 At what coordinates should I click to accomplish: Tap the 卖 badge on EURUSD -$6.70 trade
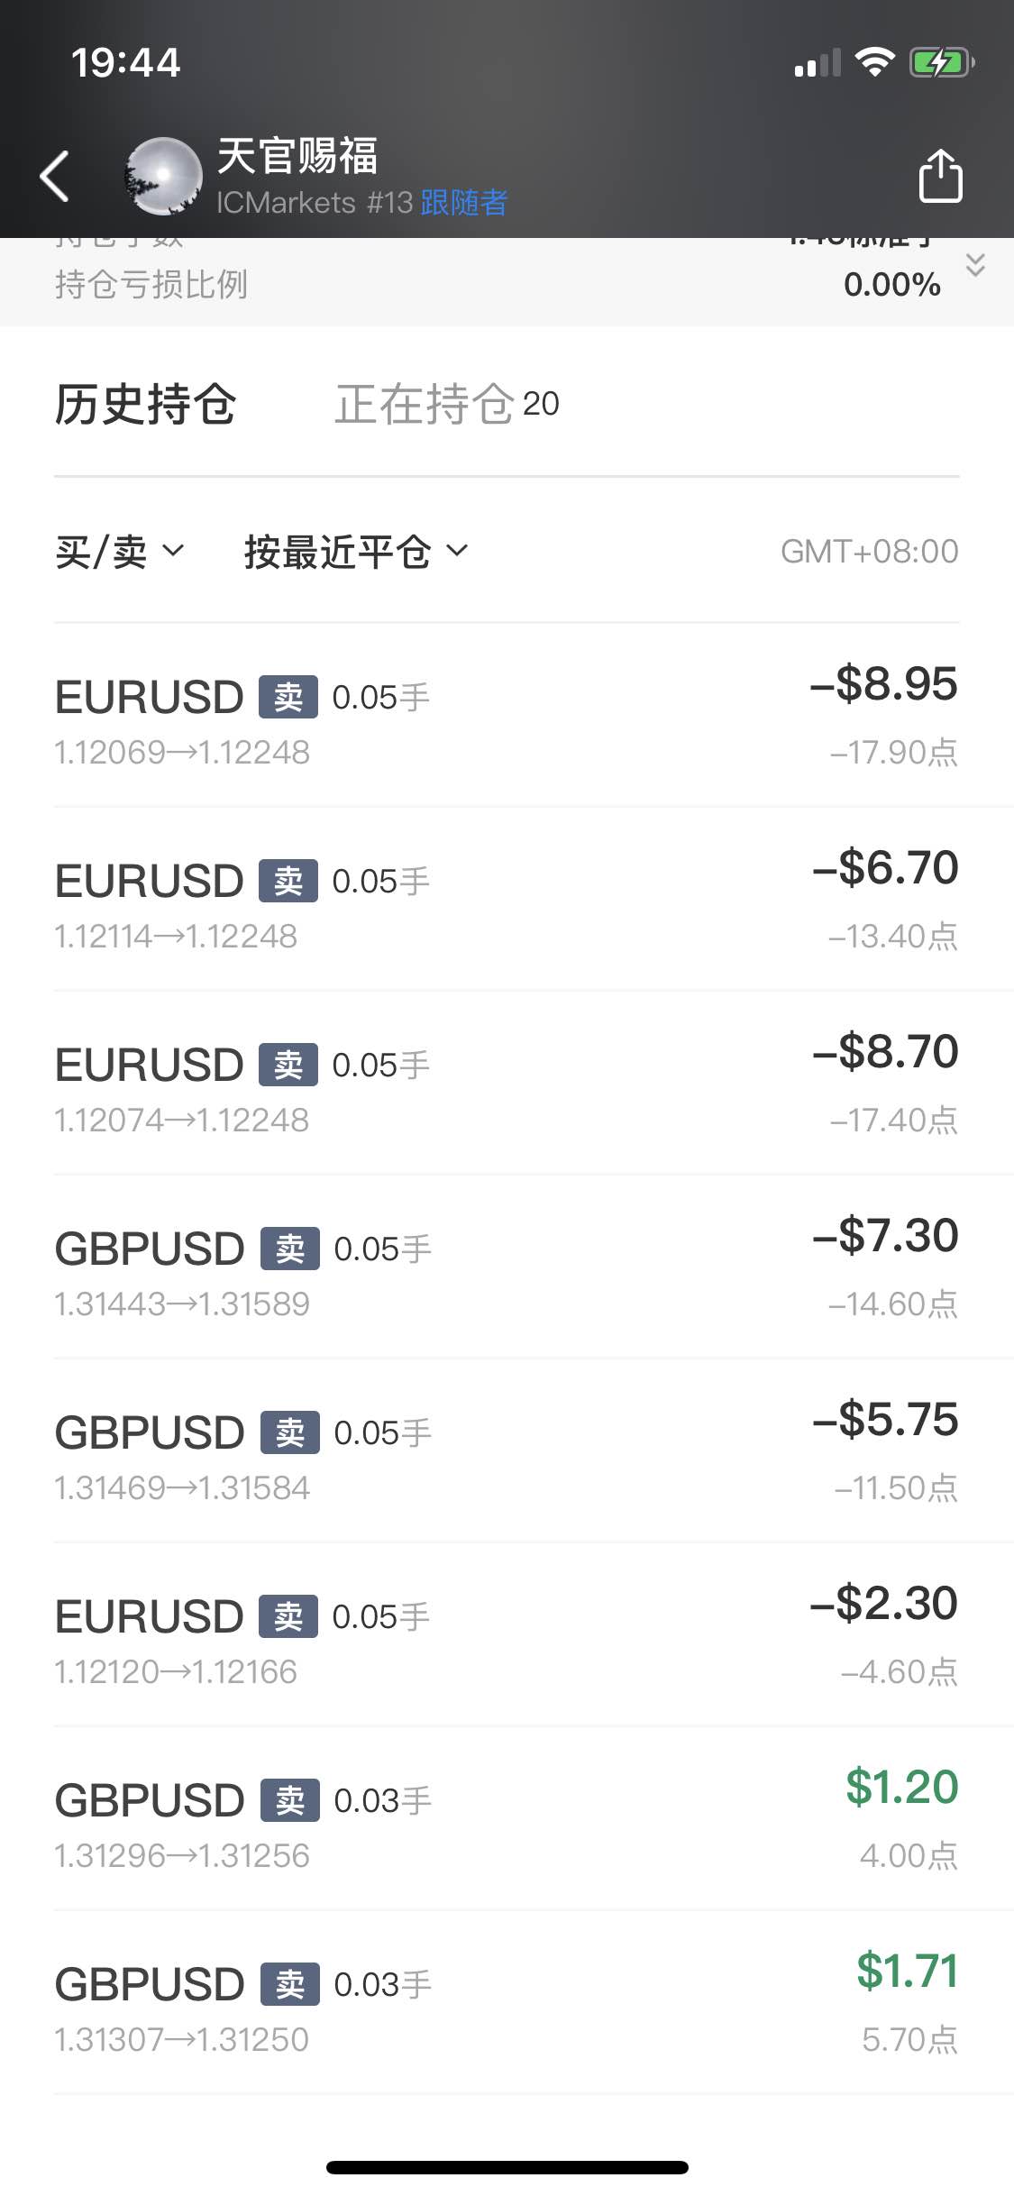pos(288,881)
